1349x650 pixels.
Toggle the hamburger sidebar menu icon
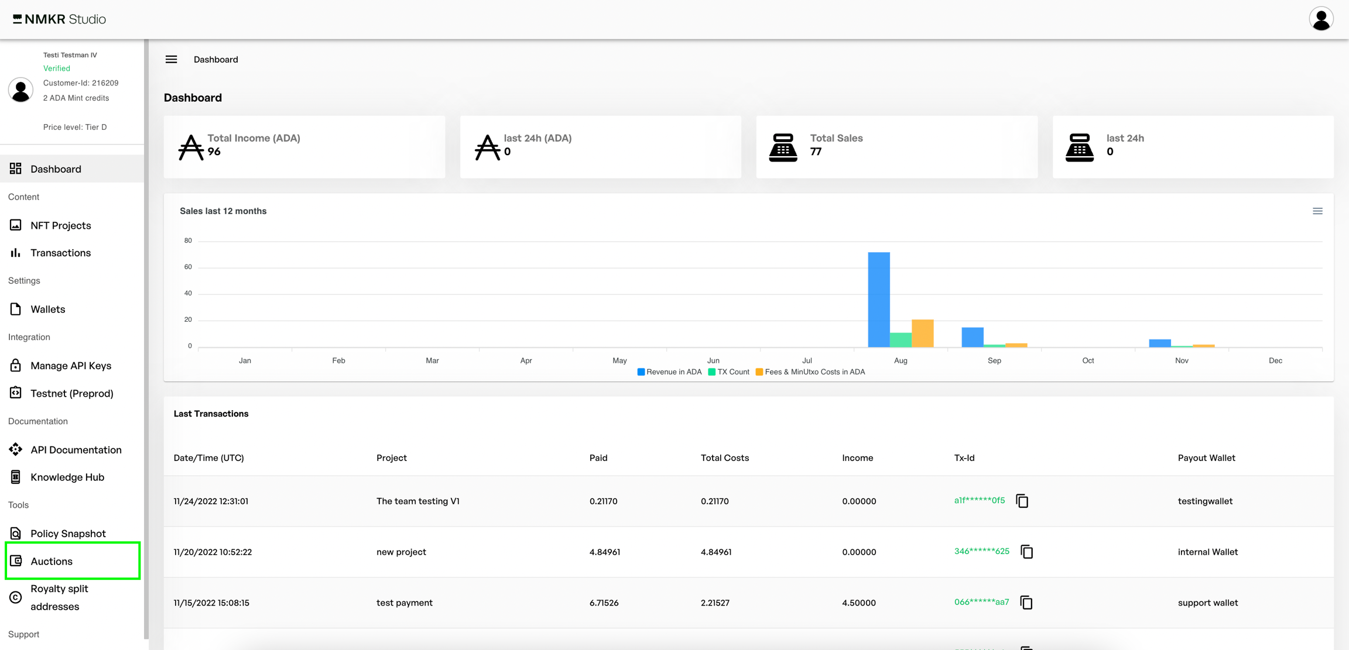click(x=171, y=59)
